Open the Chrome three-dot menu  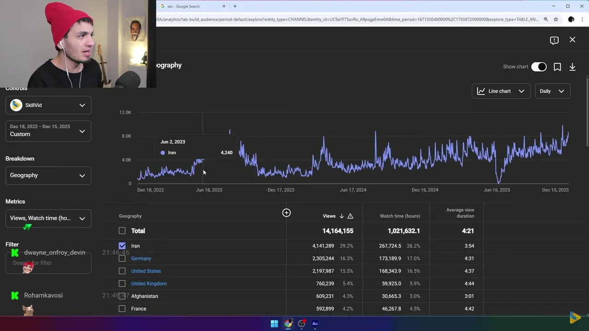[582, 19]
